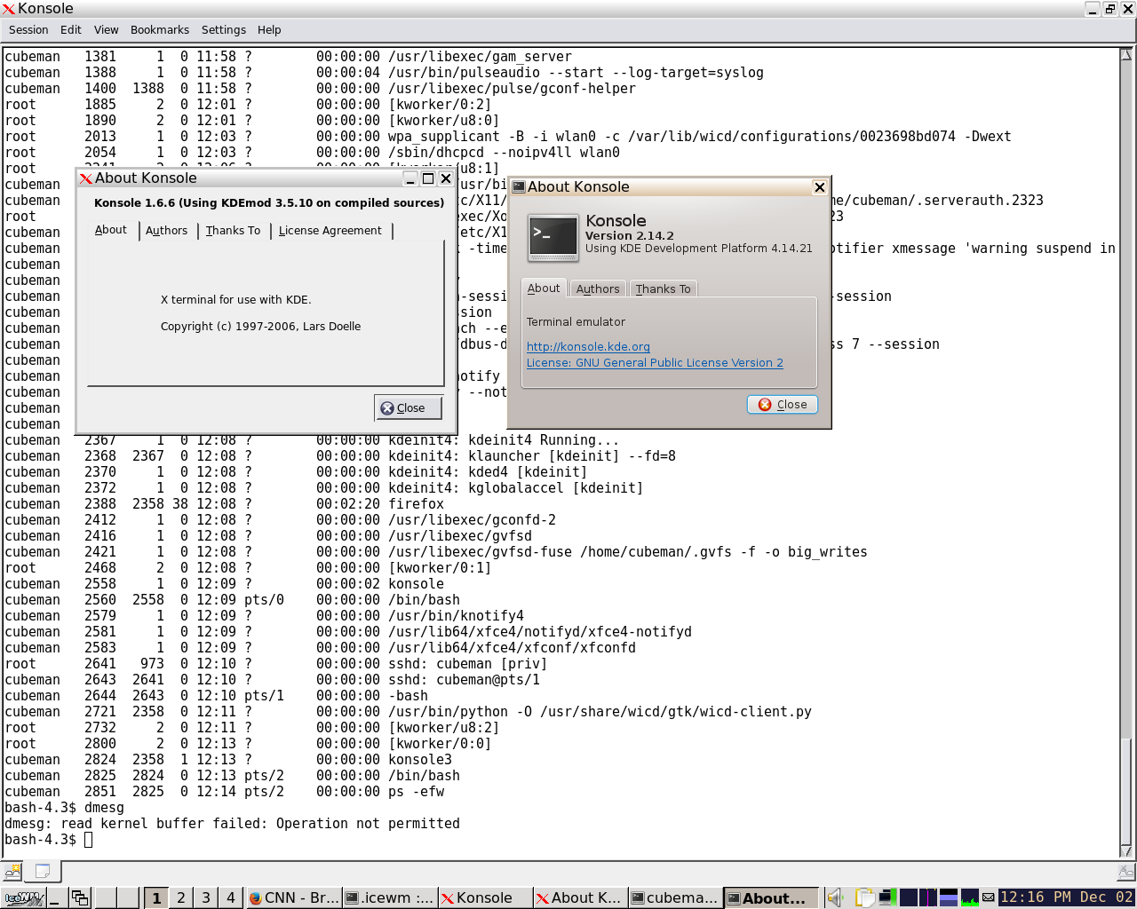1137x909 pixels.
Task: Open the Session menu
Action: [28, 29]
